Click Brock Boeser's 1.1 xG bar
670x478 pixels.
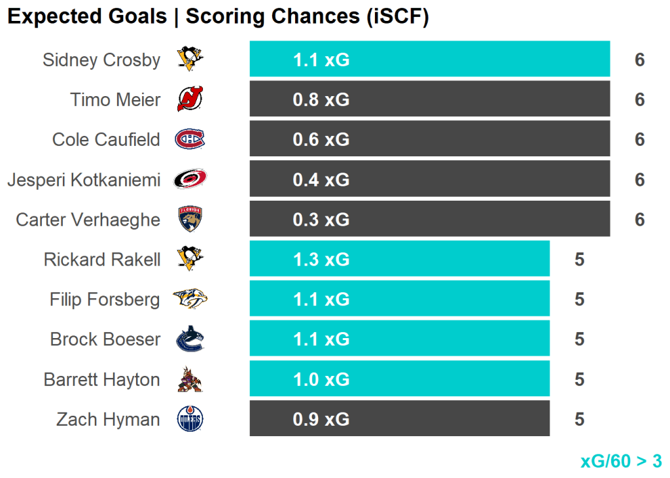[x=399, y=339]
